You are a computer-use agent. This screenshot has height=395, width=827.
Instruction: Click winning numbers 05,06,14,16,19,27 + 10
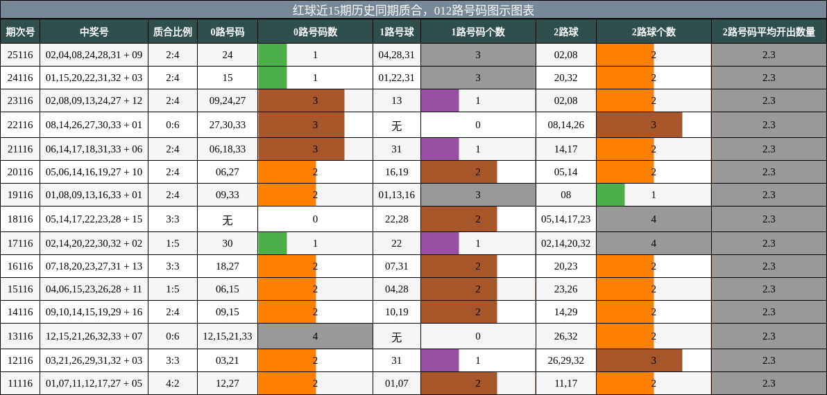94,172
